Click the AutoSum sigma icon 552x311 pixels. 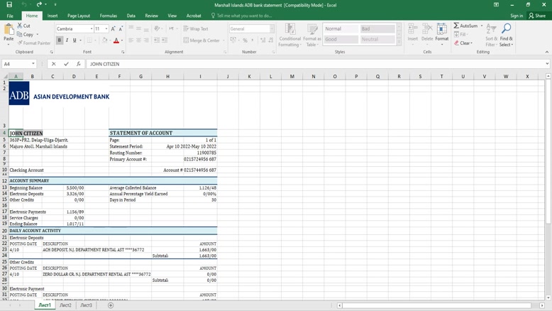pyautogui.click(x=456, y=26)
